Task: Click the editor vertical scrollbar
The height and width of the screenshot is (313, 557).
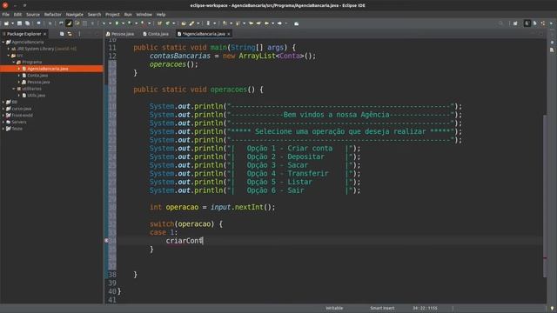Action: click(545, 196)
